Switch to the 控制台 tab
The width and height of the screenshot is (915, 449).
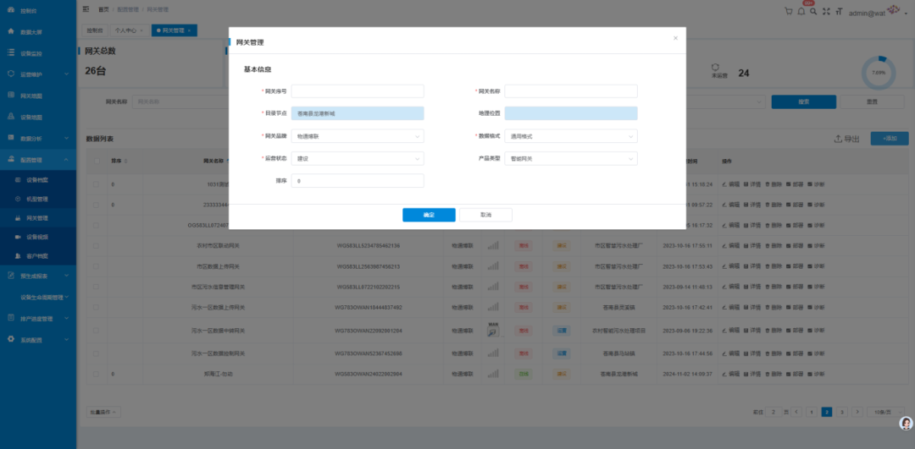(94, 30)
